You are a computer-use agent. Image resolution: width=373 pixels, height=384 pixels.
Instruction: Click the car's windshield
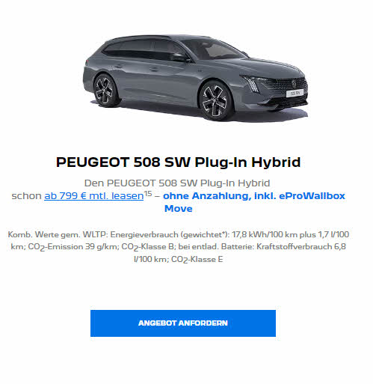[x=215, y=49]
